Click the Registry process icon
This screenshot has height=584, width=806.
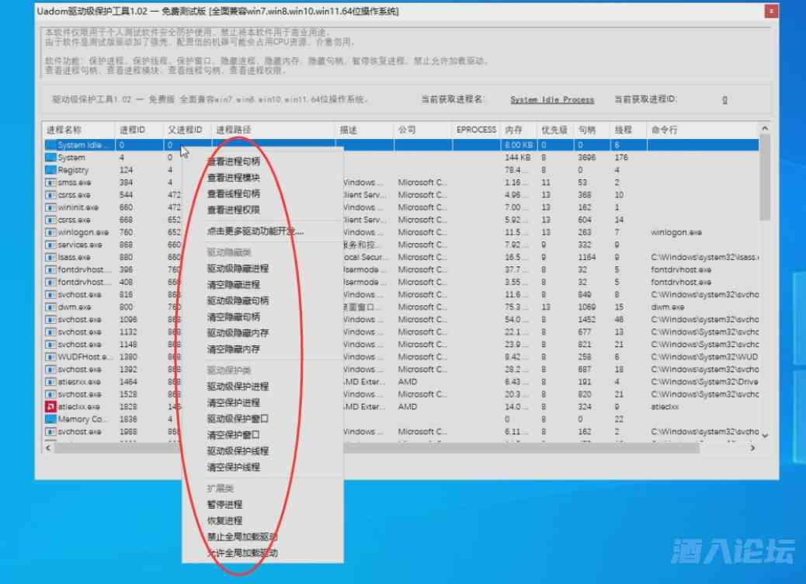point(50,170)
